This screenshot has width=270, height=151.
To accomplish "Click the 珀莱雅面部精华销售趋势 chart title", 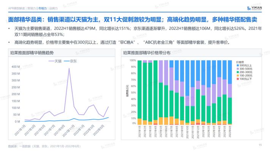I will click(32, 53).
